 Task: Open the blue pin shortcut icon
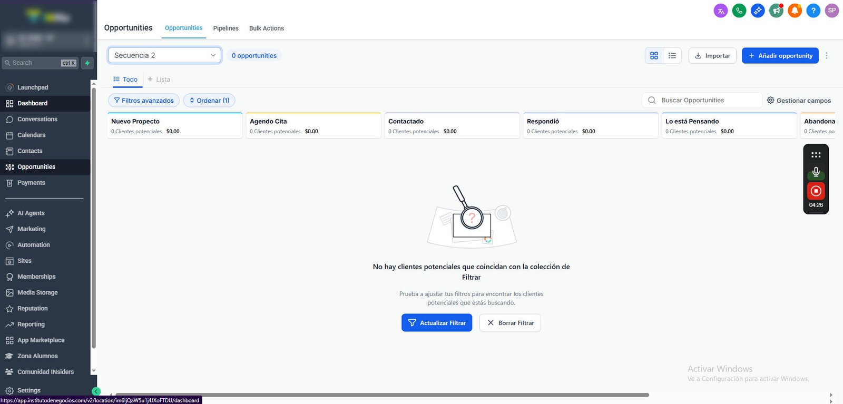coord(758,11)
